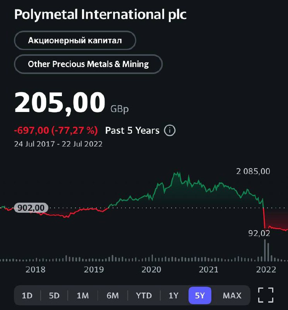Choose the 1M chart period

(x=82, y=296)
